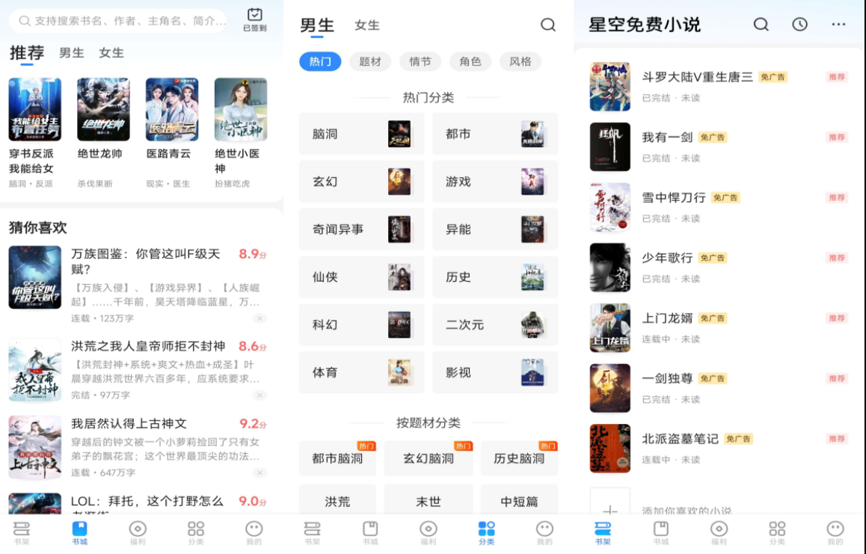866x554 pixels.
Task: Open search via magnifier icon on 男生 page
Action: coord(548,25)
